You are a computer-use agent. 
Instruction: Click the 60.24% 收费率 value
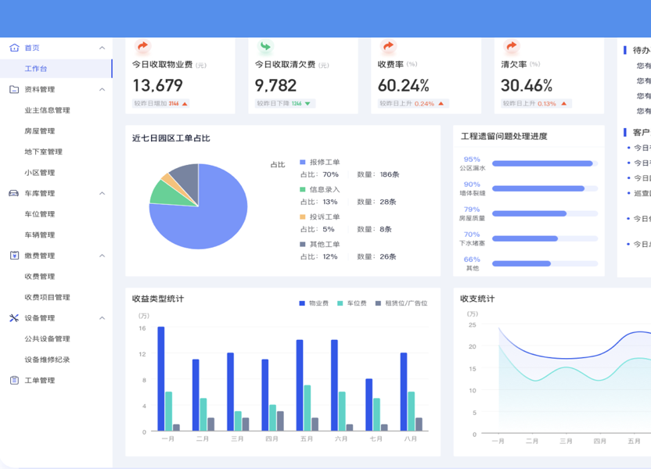click(404, 86)
